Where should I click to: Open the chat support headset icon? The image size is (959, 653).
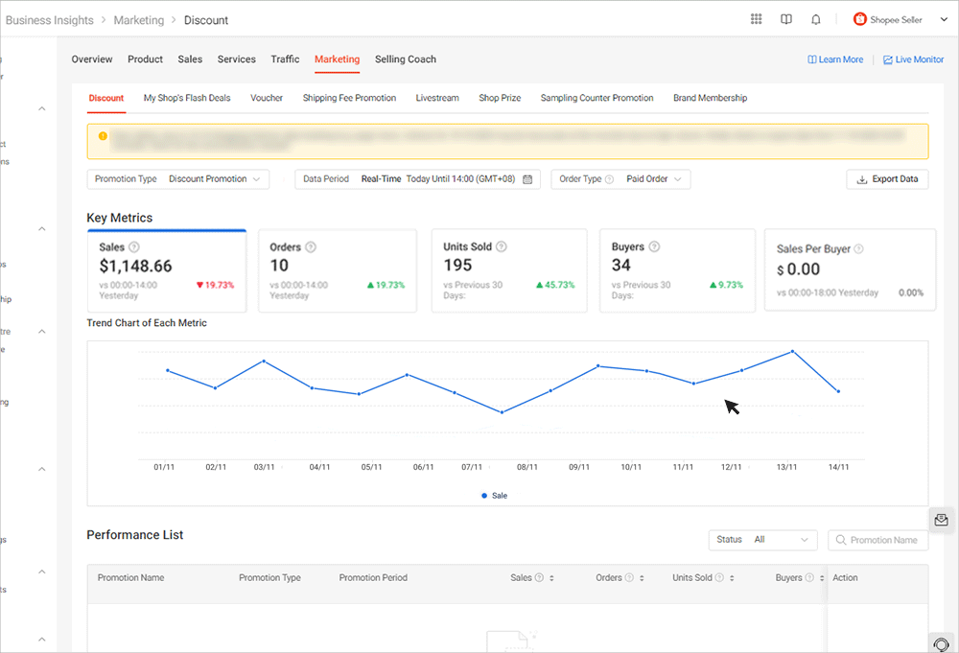point(942,643)
